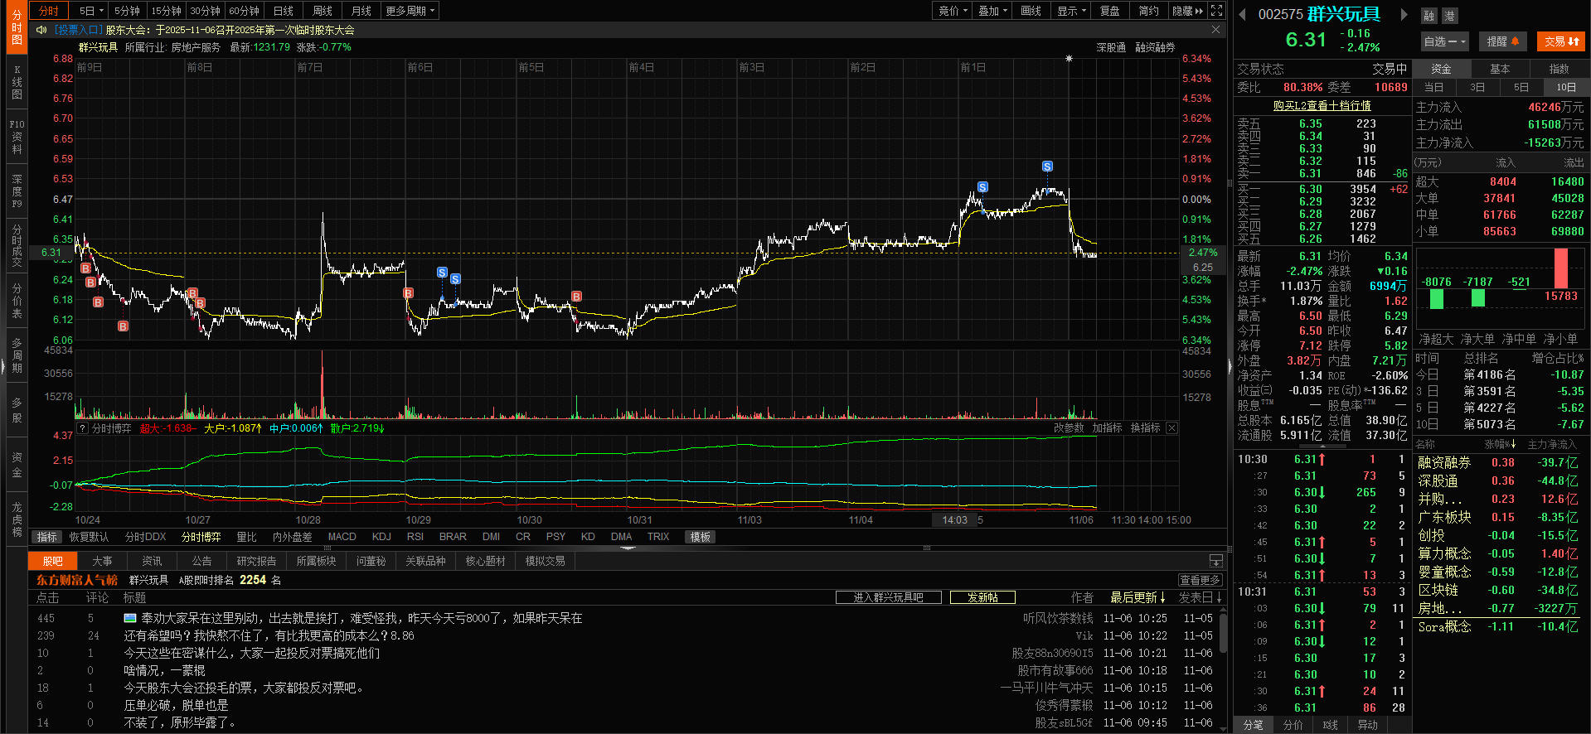
Task: Go to next stock with right arrow
Action: tap(1404, 14)
